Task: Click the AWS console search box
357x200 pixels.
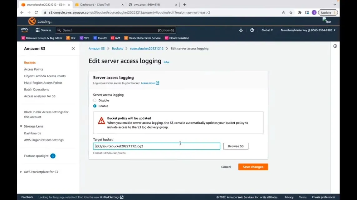Action: pyautogui.click(x=115, y=30)
